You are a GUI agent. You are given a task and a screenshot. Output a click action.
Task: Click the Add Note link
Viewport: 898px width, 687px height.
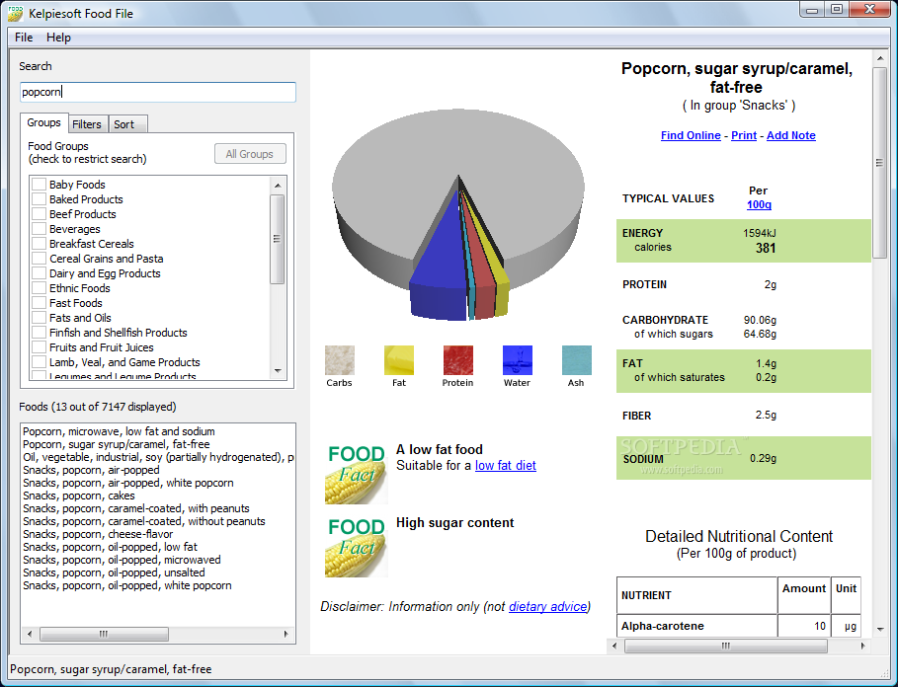click(x=791, y=135)
